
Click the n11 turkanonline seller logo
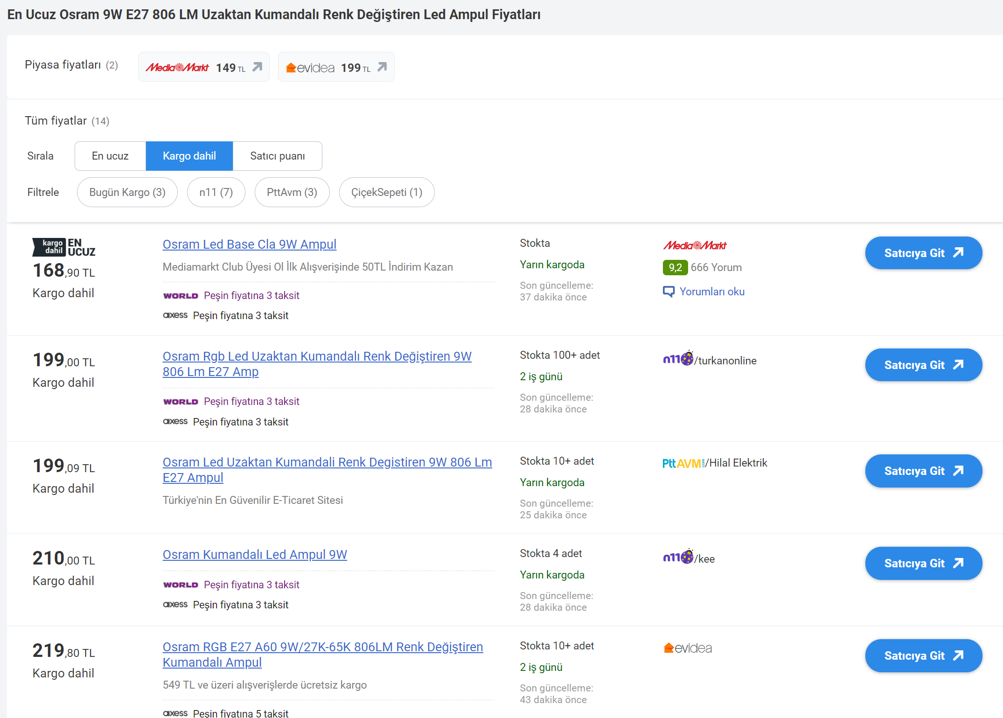point(678,359)
